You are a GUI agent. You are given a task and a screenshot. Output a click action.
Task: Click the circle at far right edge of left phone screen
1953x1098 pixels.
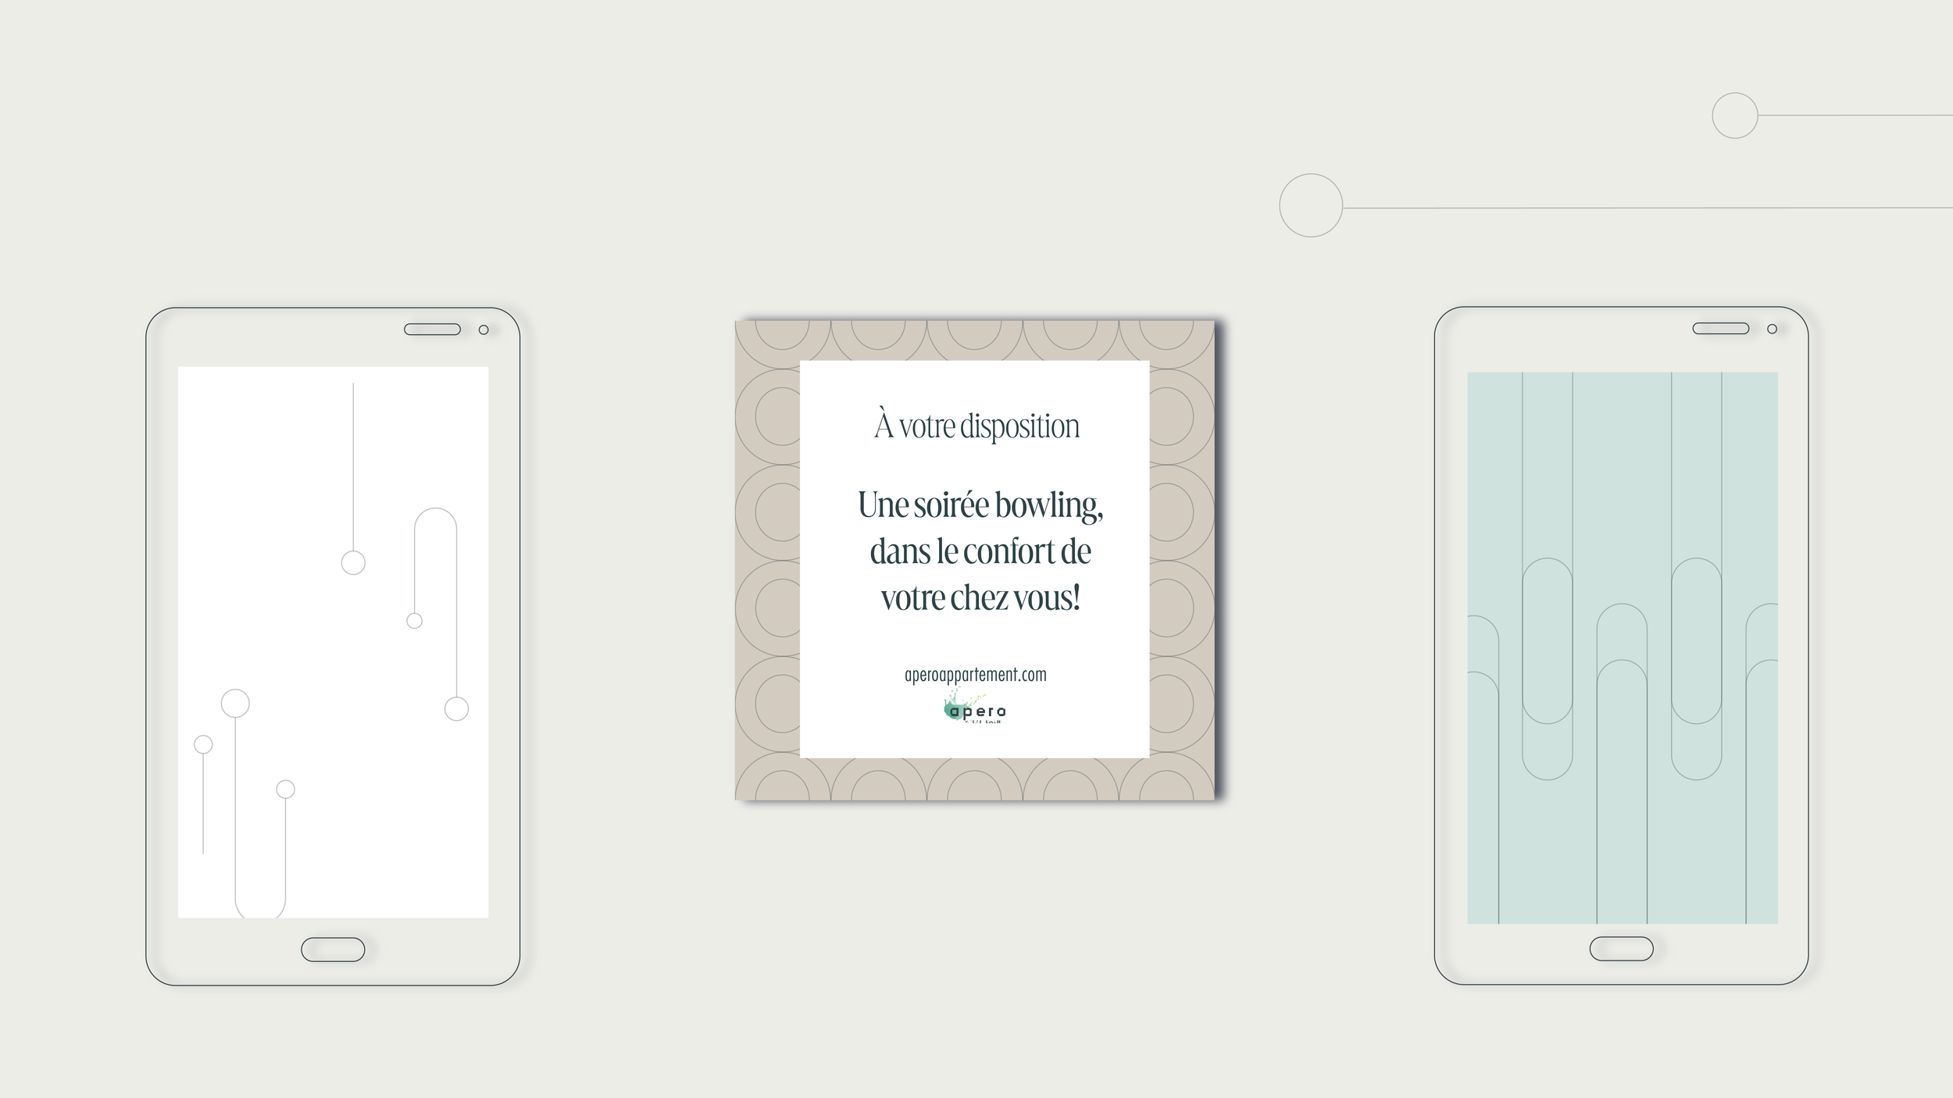(x=456, y=709)
